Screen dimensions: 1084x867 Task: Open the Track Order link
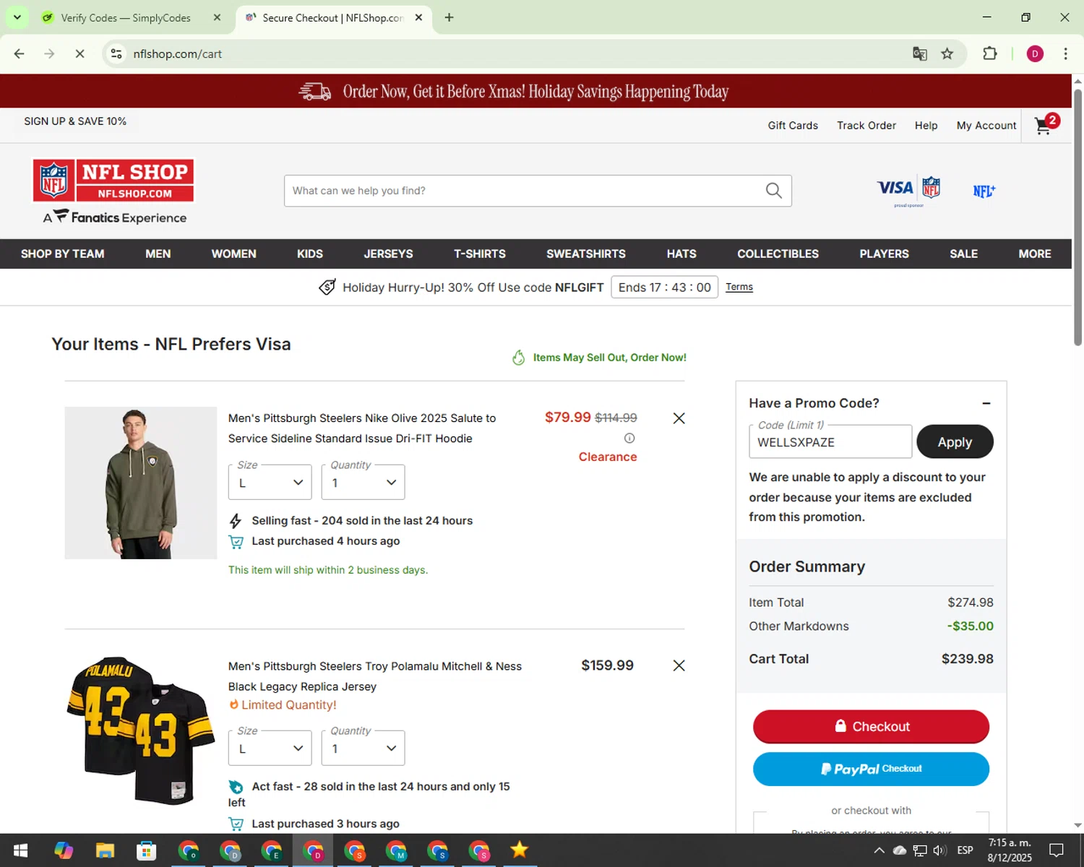[866, 125]
